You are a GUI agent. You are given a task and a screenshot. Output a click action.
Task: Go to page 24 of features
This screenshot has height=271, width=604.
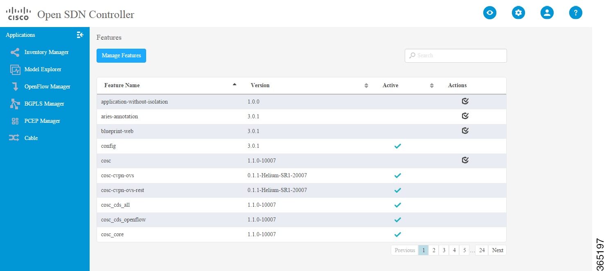[482, 250]
